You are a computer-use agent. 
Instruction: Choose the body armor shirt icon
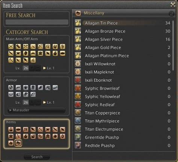pos(26,88)
